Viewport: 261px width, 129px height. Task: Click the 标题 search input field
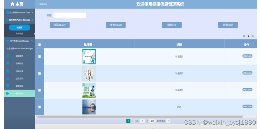tap(70, 15)
